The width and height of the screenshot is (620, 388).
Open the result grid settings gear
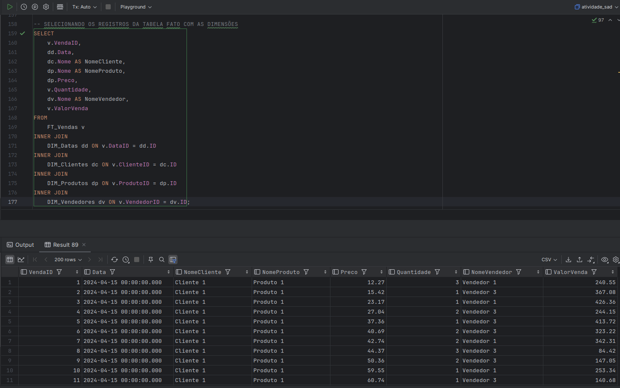616,260
